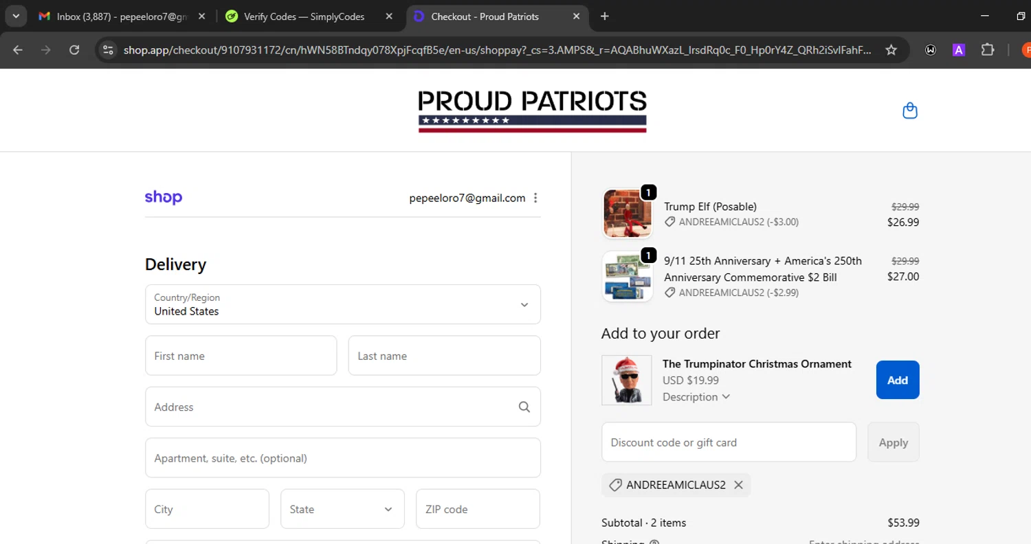Click the round W extension icon

(x=931, y=49)
